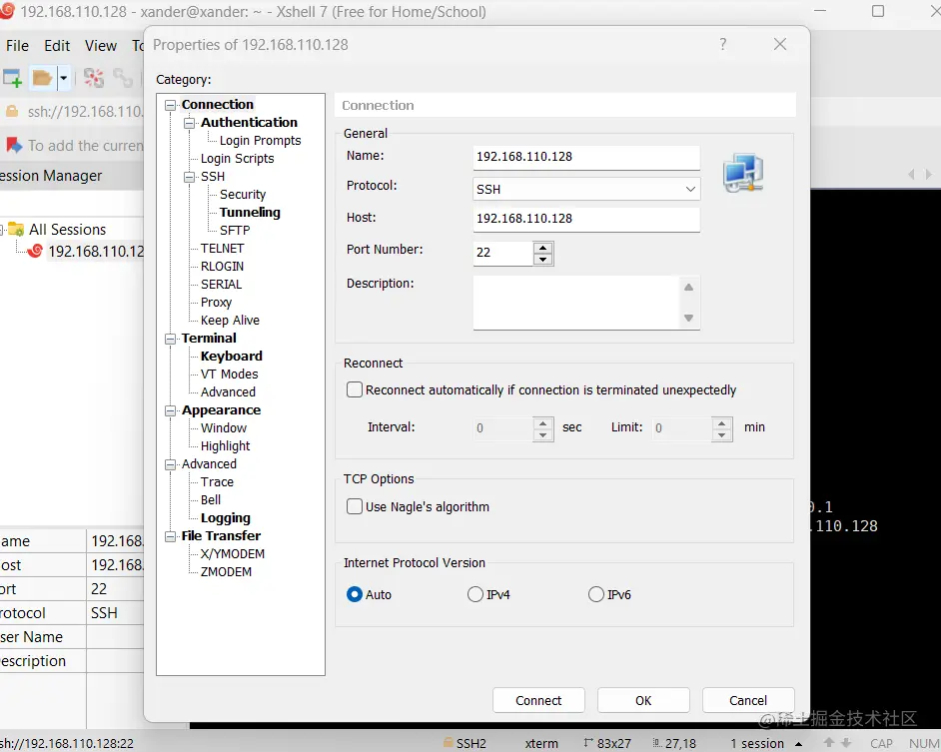The height and width of the screenshot is (752, 941).
Task: Select Tunneling in category tree
Action: 250,213
